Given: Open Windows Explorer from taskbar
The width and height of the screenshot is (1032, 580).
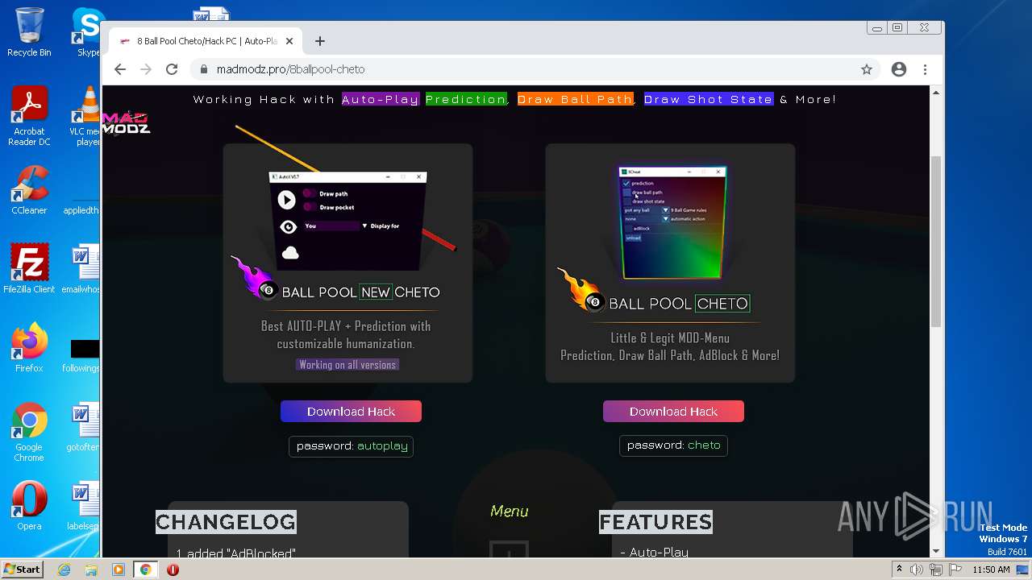Looking at the screenshot, I should [x=91, y=570].
